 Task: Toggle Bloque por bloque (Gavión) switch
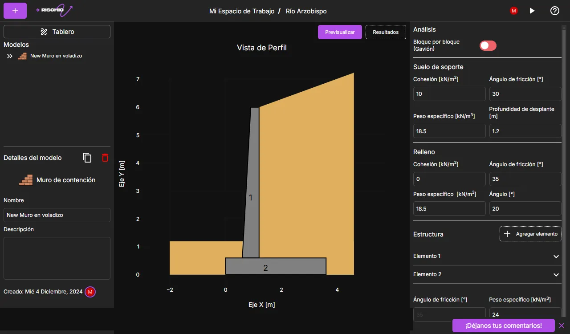(488, 45)
